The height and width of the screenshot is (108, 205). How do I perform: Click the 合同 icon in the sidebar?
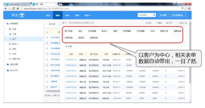click(10, 54)
